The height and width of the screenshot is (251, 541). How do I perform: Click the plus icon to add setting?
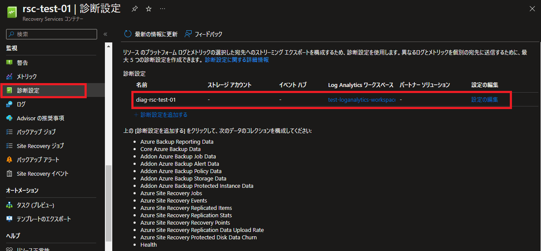click(x=136, y=115)
